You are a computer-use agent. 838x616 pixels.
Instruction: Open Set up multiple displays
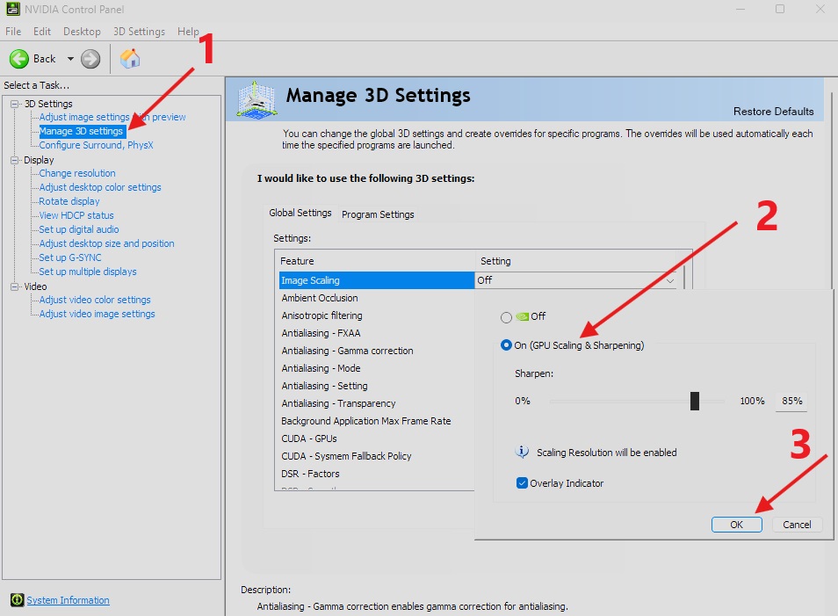click(88, 272)
